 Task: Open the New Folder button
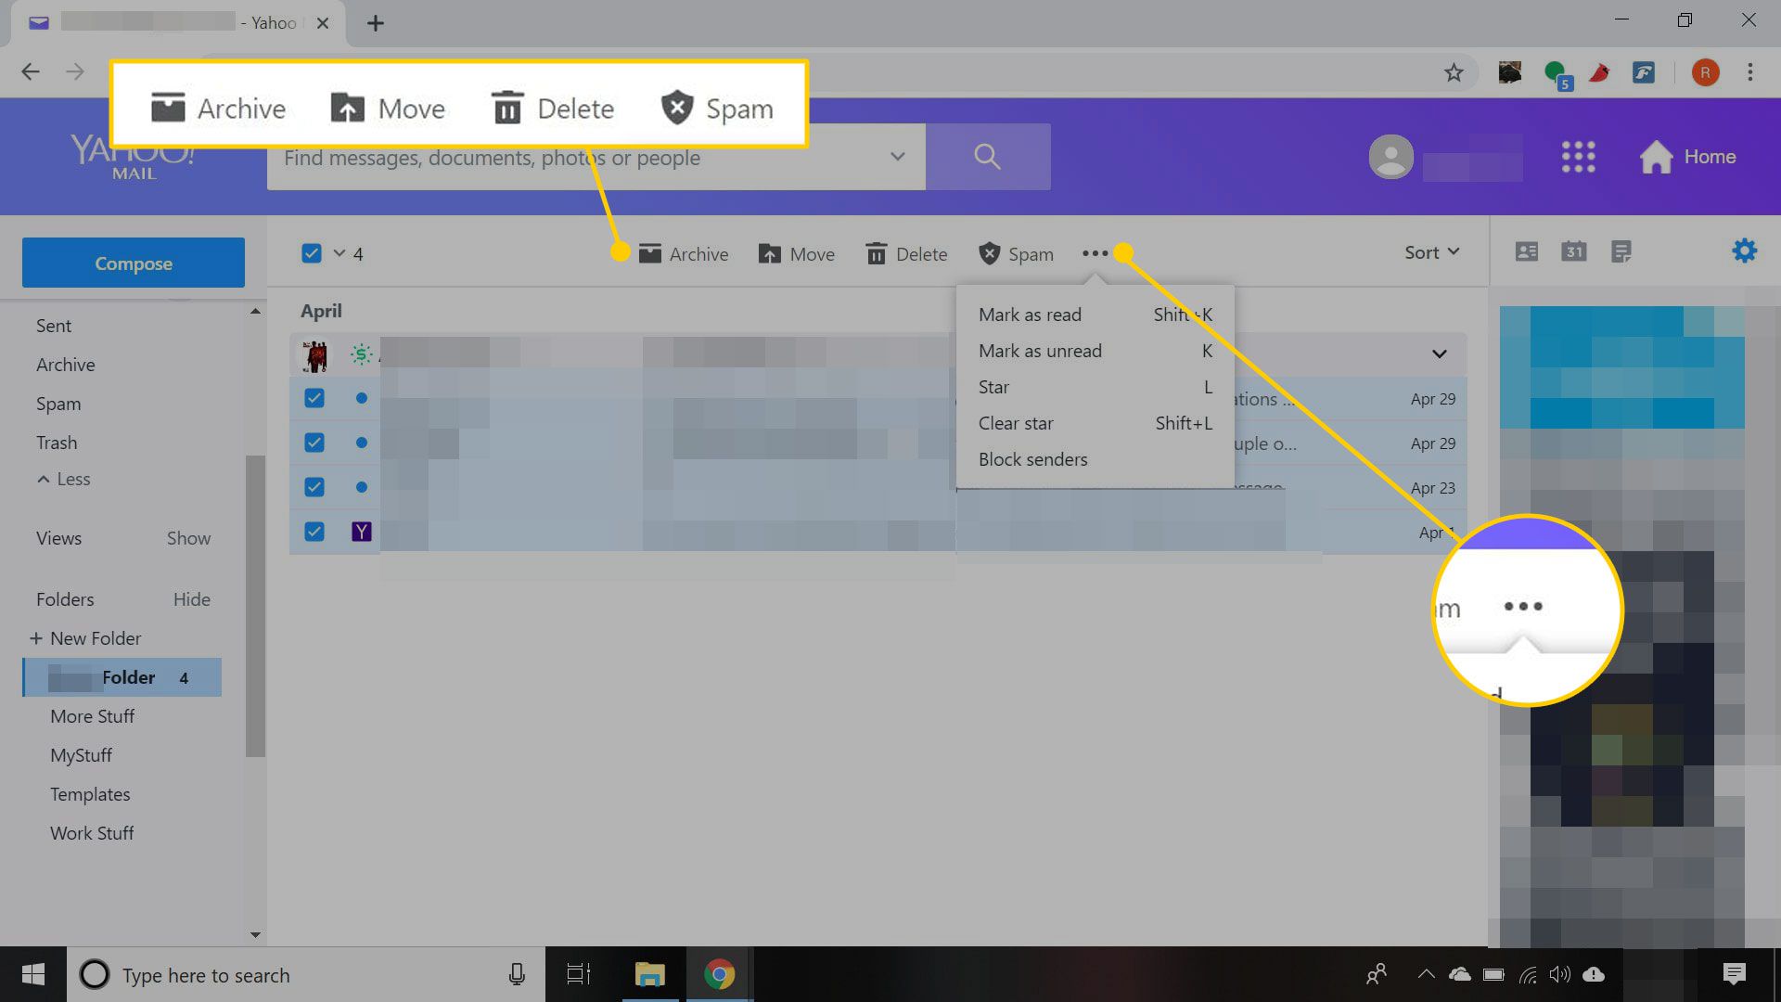pyautogui.click(x=84, y=637)
